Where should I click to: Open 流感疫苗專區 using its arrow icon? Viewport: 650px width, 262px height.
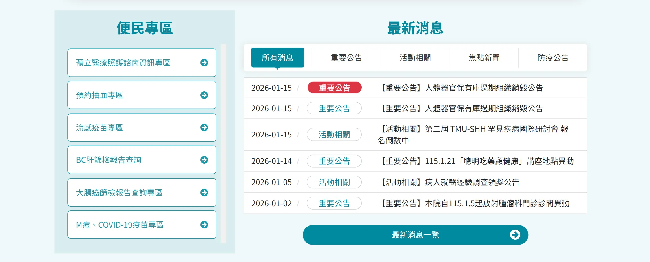[x=204, y=127]
